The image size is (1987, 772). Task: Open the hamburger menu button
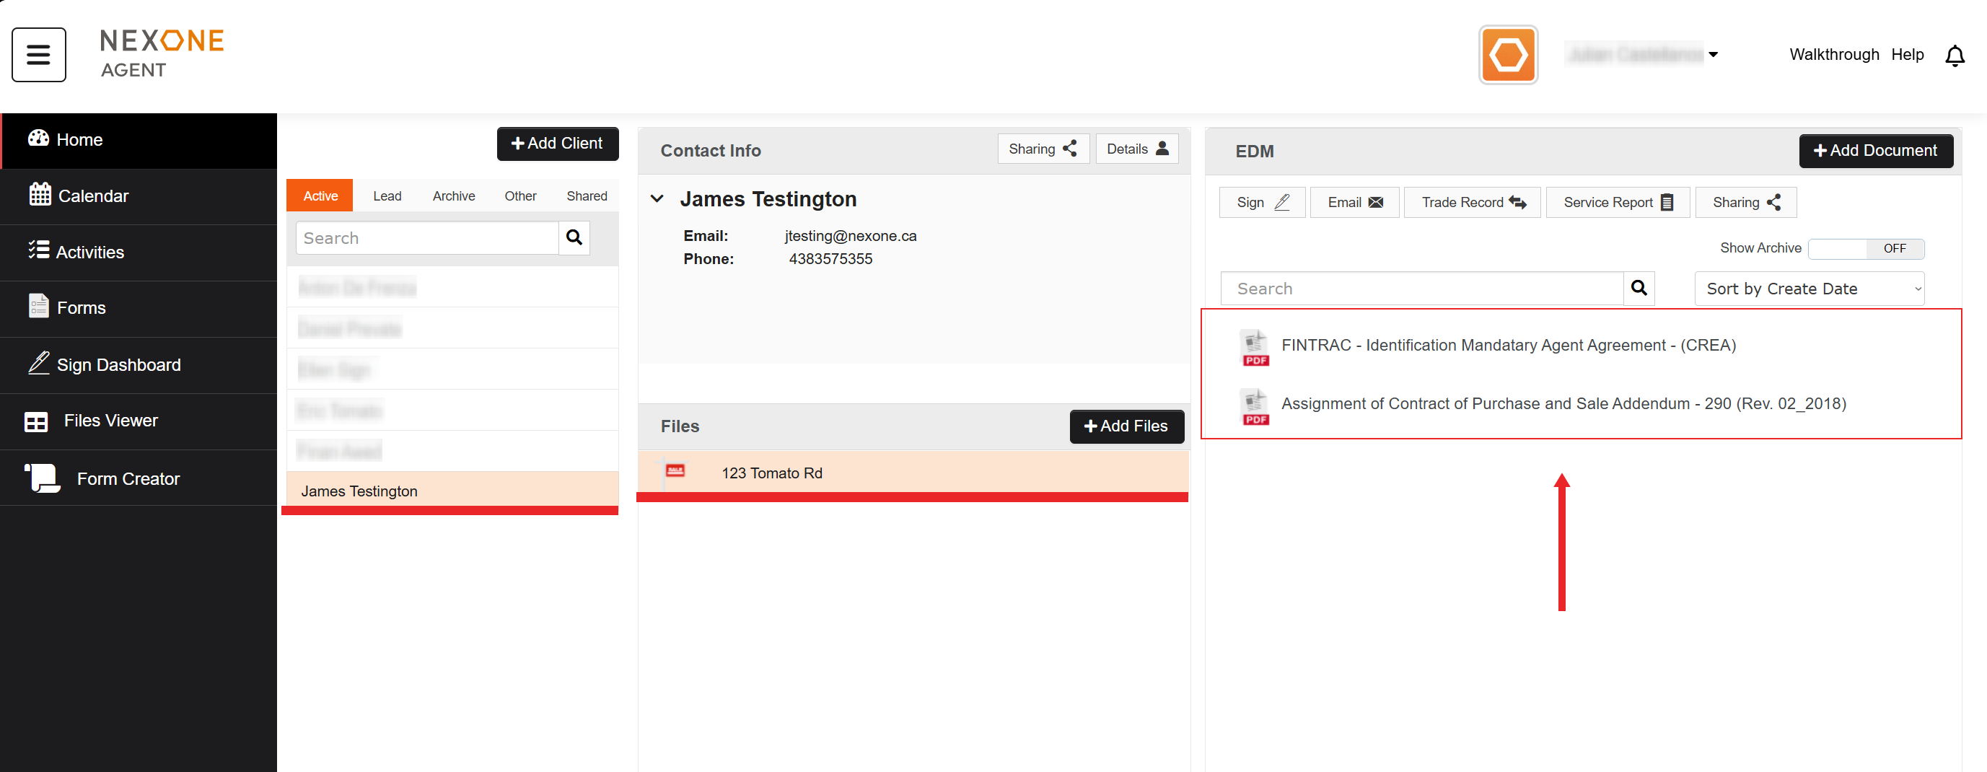(x=38, y=55)
